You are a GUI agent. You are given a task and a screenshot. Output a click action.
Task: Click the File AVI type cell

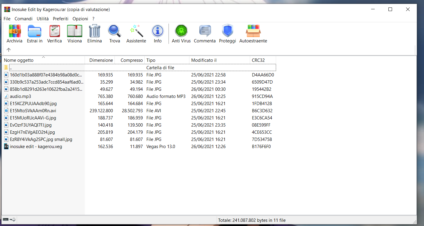pyautogui.click(x=154, y=111)
